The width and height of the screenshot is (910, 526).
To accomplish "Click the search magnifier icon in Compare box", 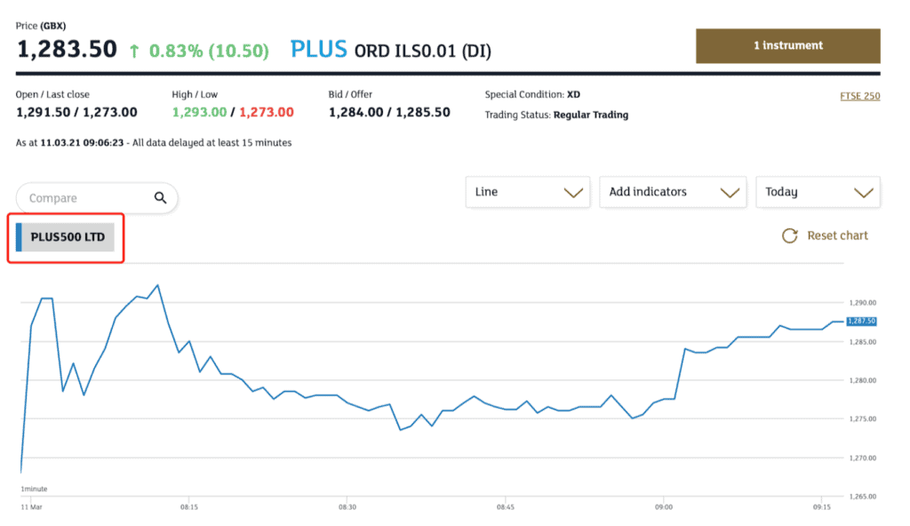I will coord(161,198).
